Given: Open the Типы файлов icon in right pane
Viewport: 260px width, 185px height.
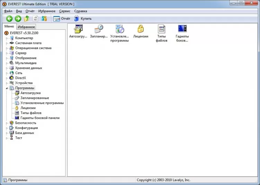Looking at the screenshot, I should tap(162, 34).
